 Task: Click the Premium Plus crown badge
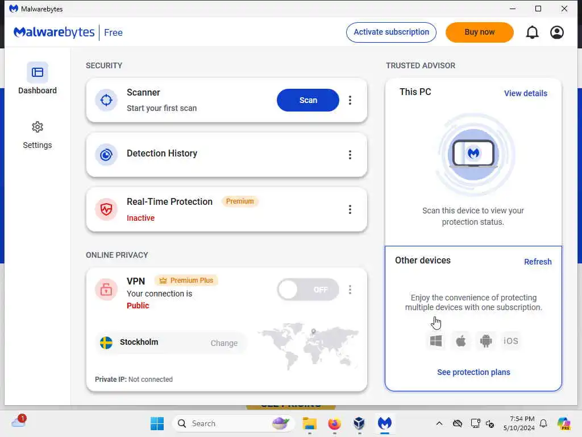[x=186, y=280]
